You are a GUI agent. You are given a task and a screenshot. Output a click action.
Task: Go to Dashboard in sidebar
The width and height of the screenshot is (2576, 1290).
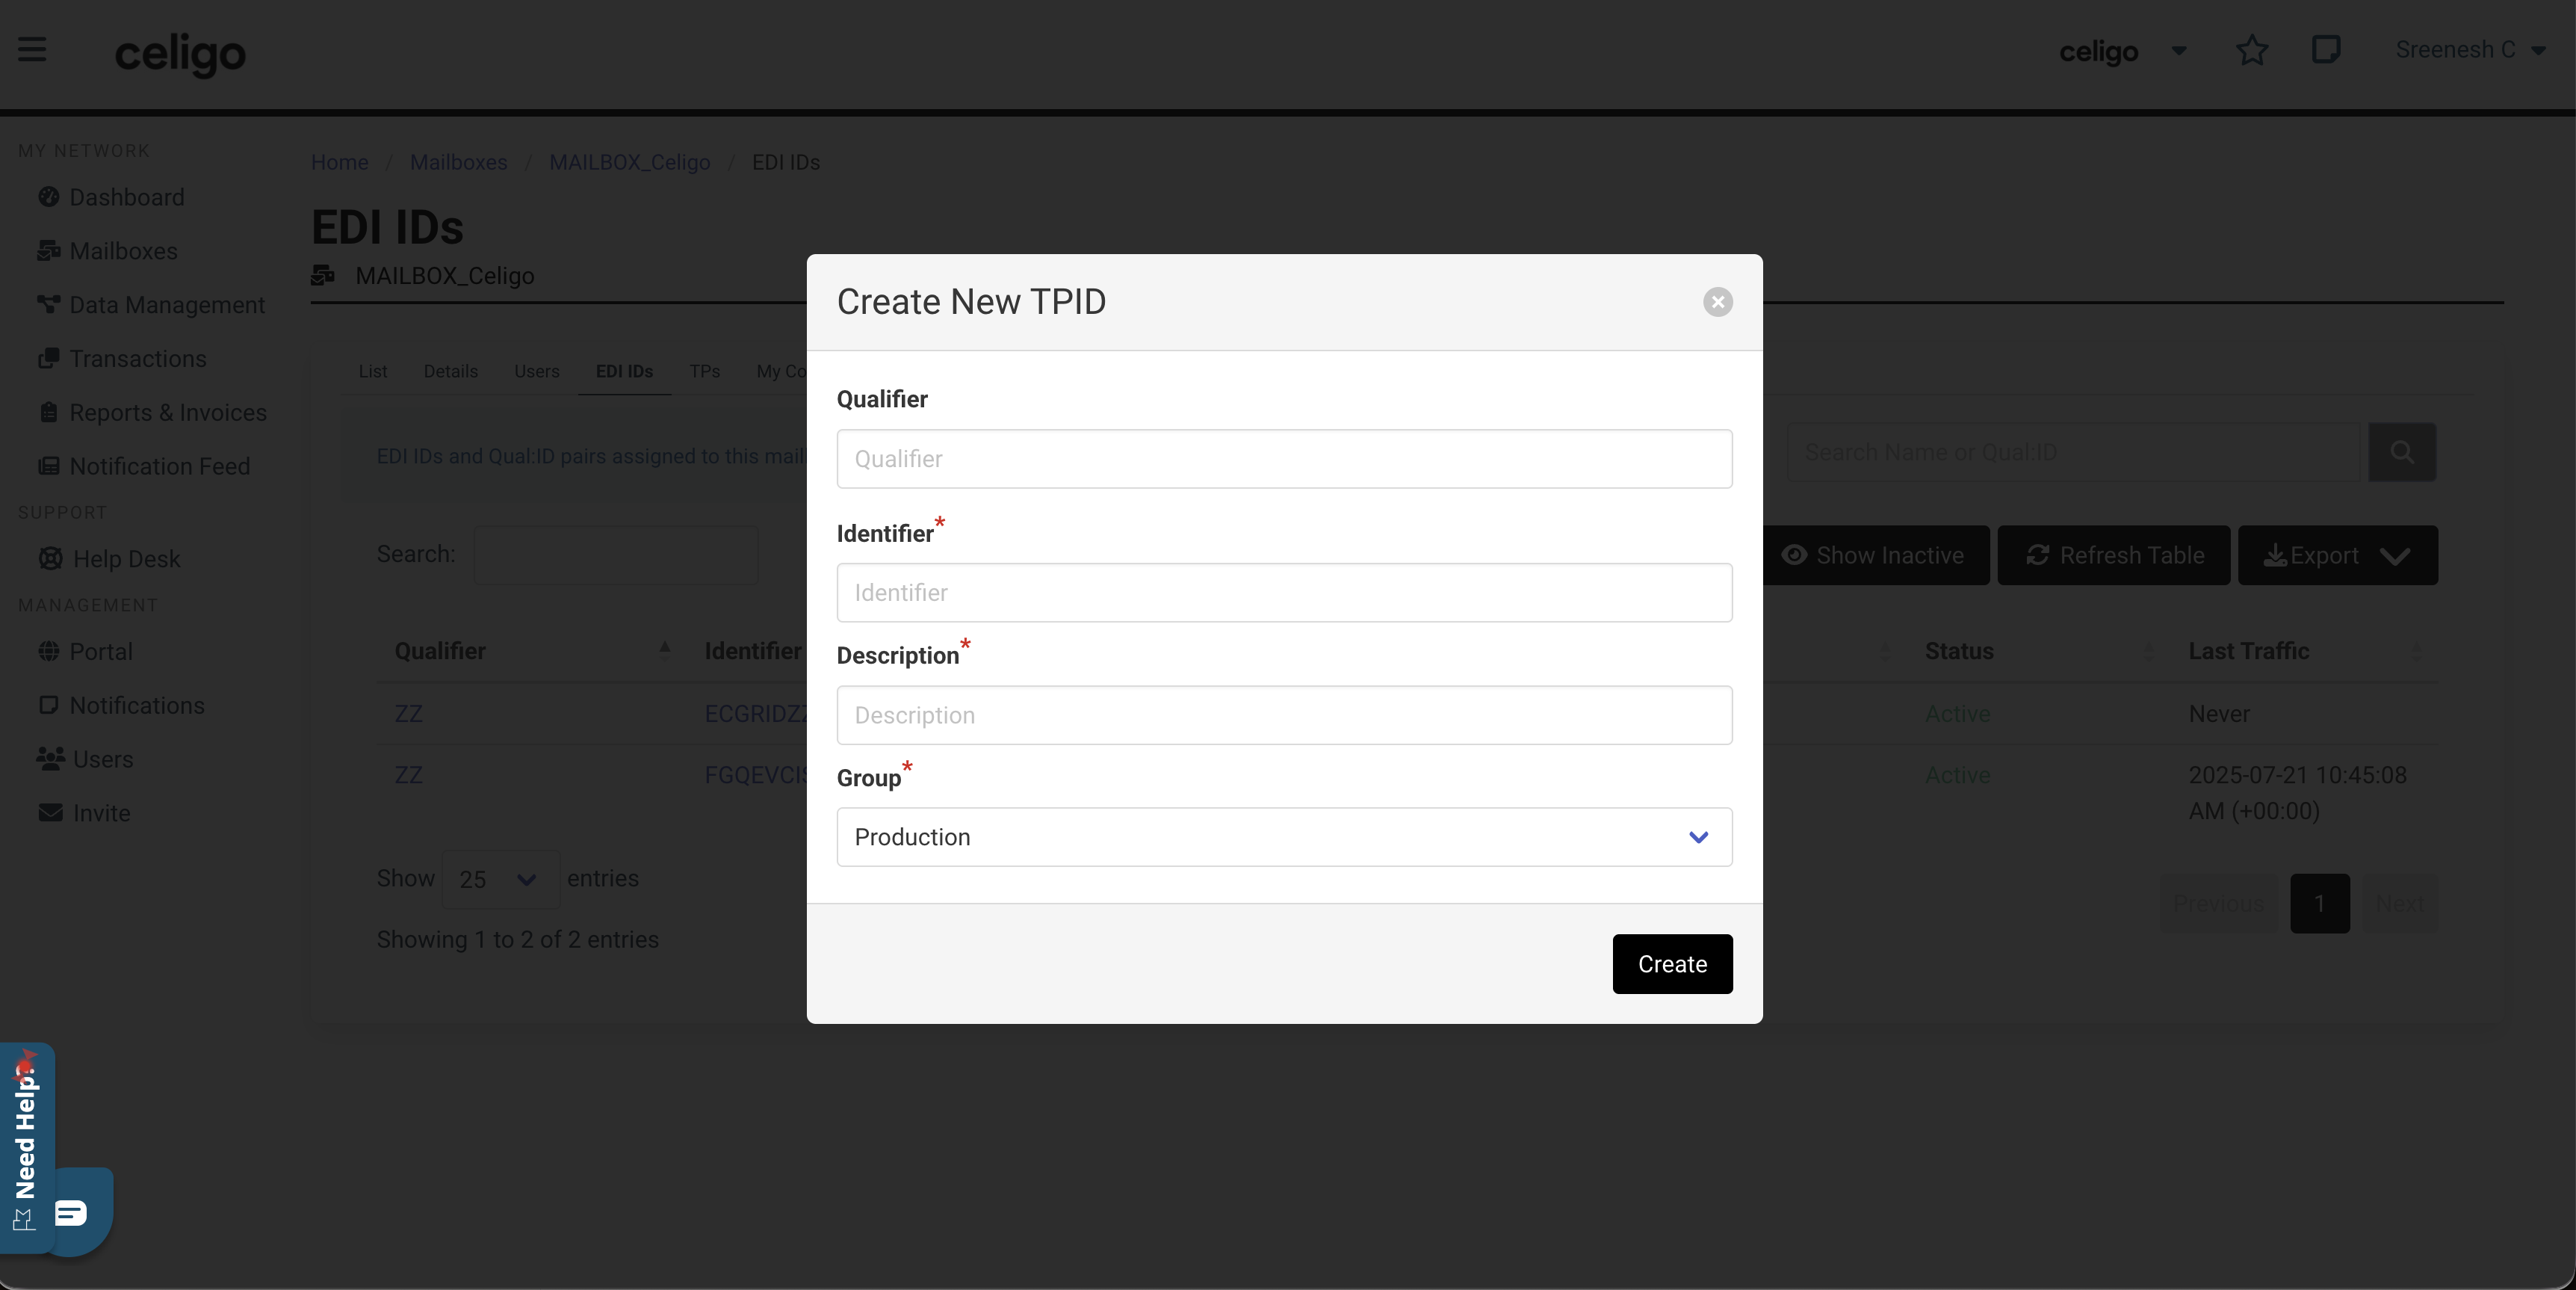[111, 197]
